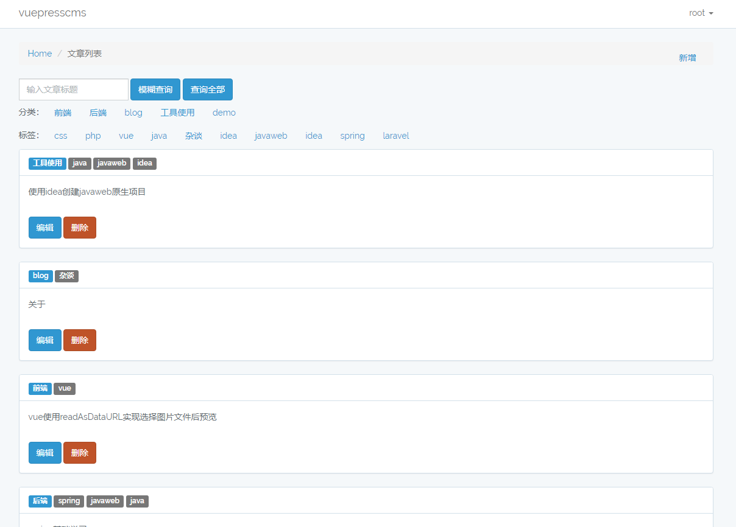Click the javaweb badge on first article
The image size is (736, 527).
click(x=111, y=163)
